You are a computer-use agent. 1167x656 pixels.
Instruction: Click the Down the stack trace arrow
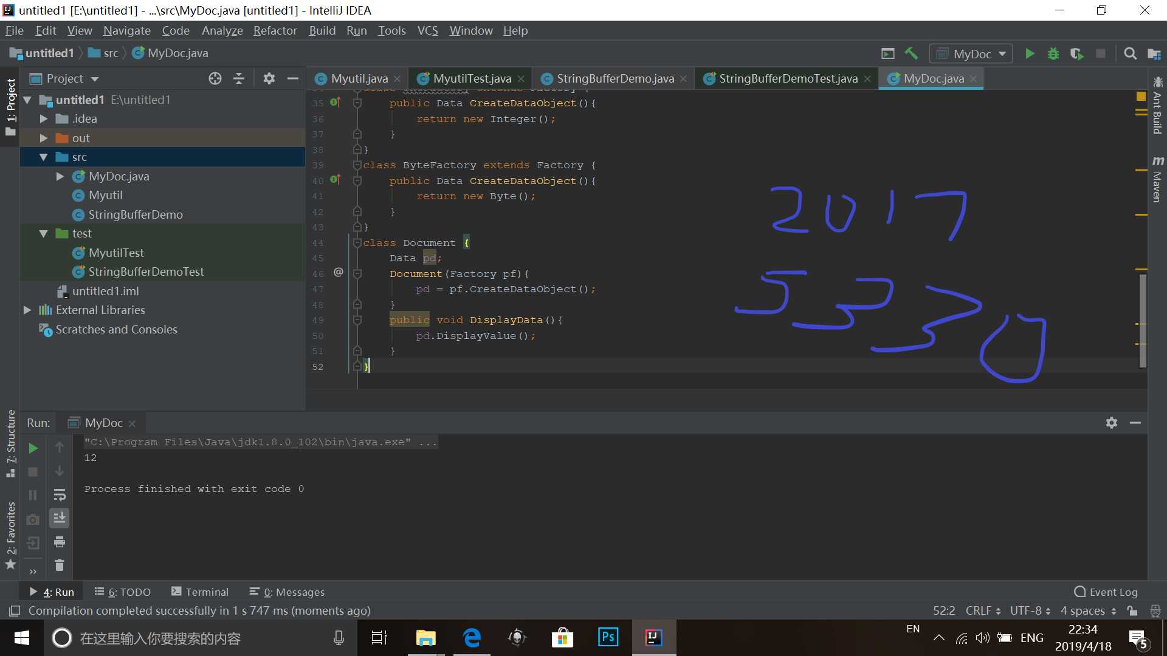click(x=60, y=471)
